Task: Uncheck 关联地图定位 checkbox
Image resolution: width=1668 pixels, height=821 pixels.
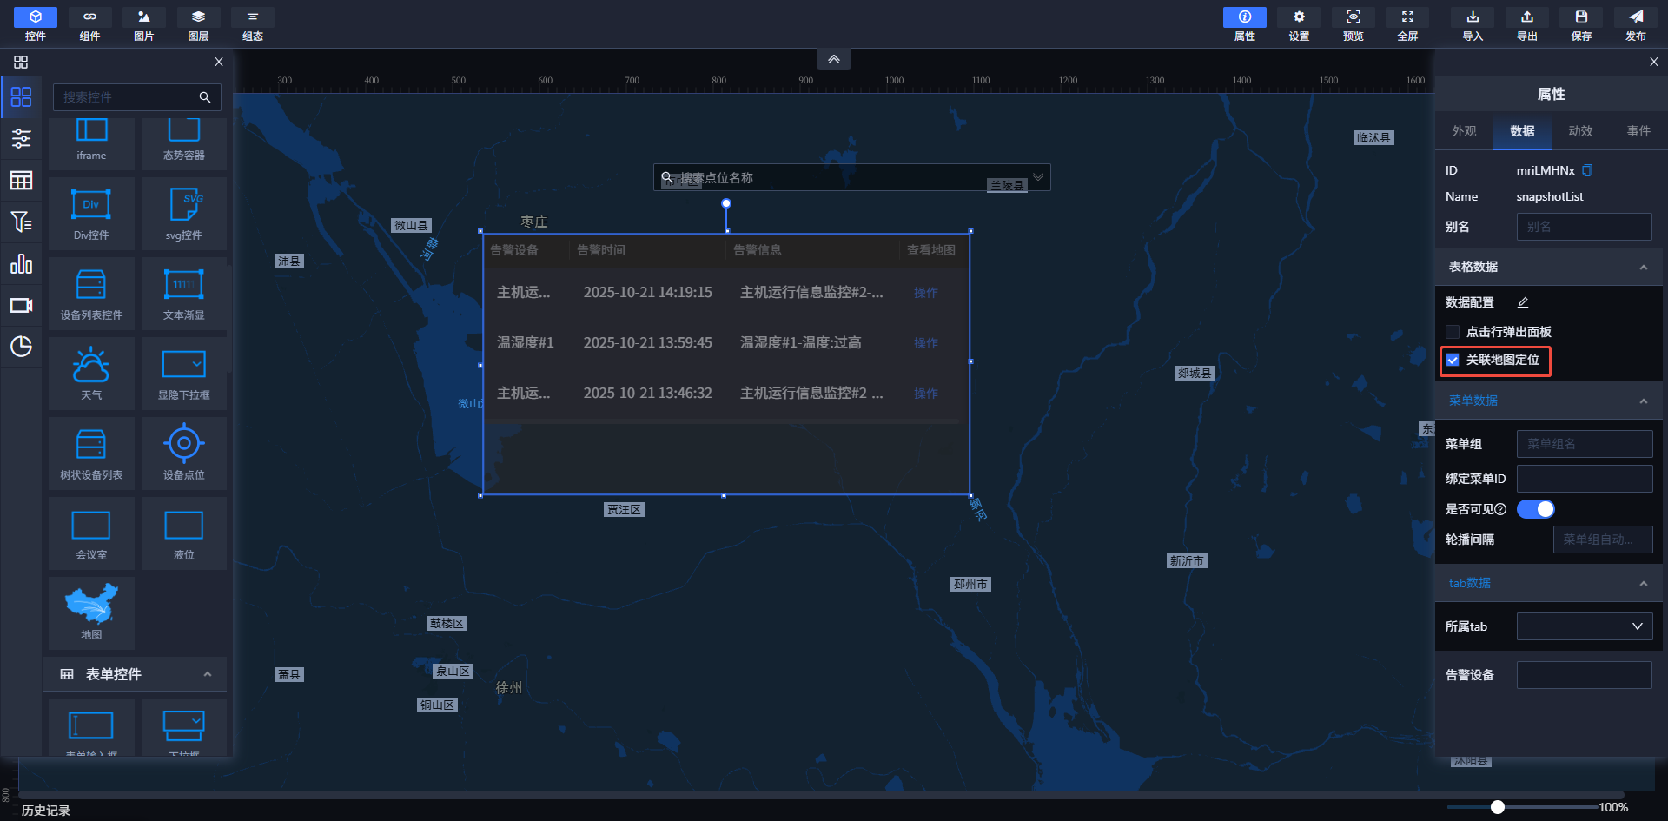Action: coord(1453,360)
